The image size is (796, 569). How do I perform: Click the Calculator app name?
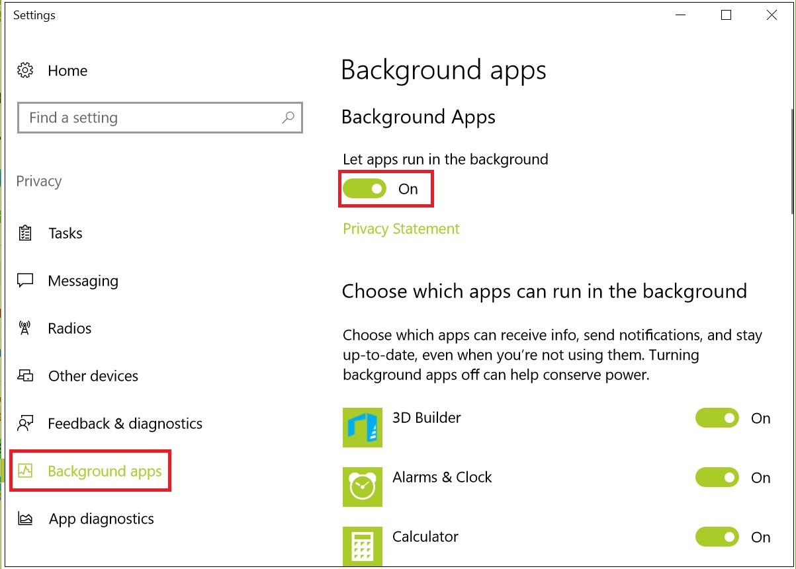click(425, 537)
